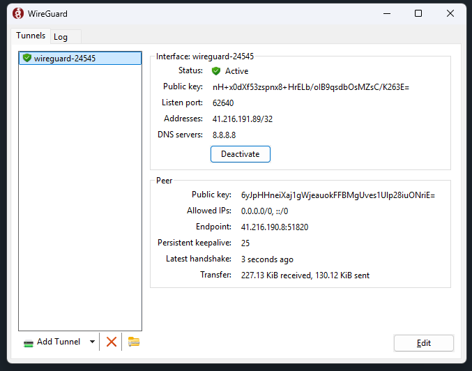472x371 pixels.
Task: Click the 'Peer' group title
Action: coord(164,181)
